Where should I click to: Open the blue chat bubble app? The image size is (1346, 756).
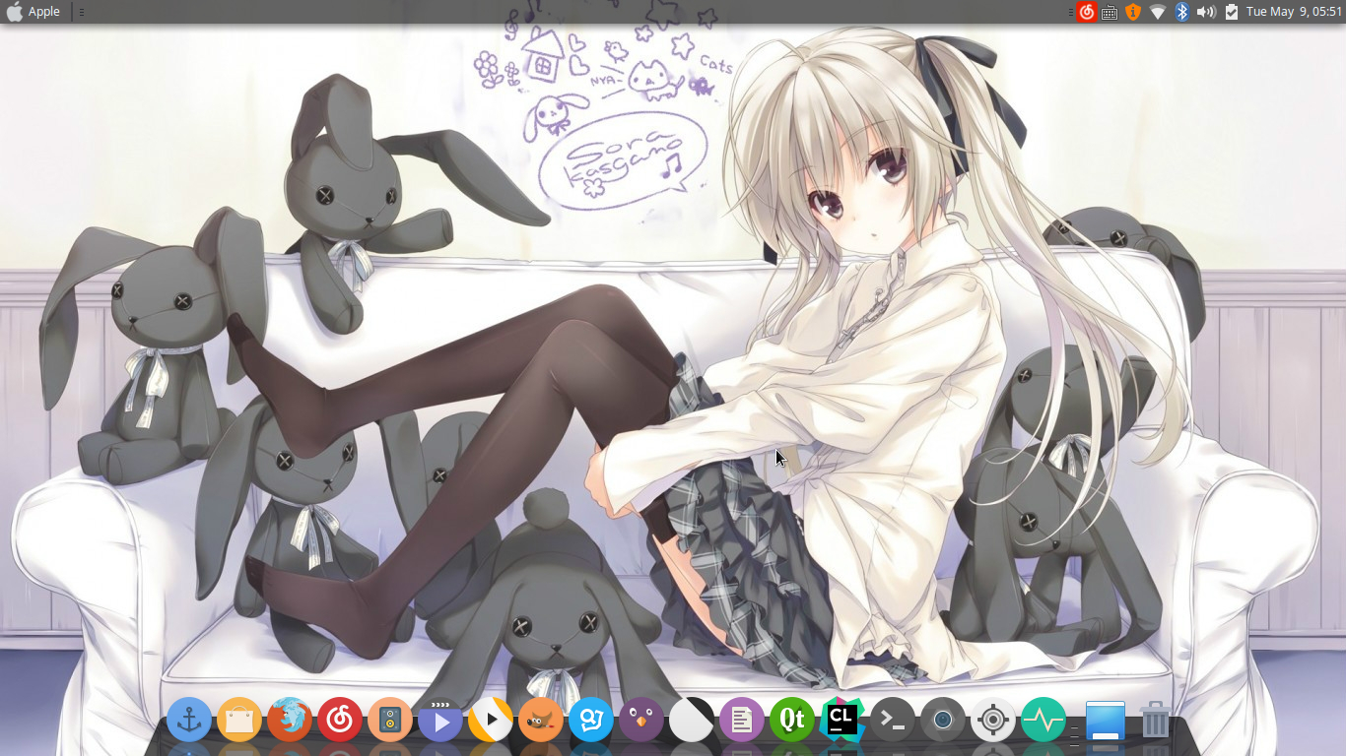[591, 721]
